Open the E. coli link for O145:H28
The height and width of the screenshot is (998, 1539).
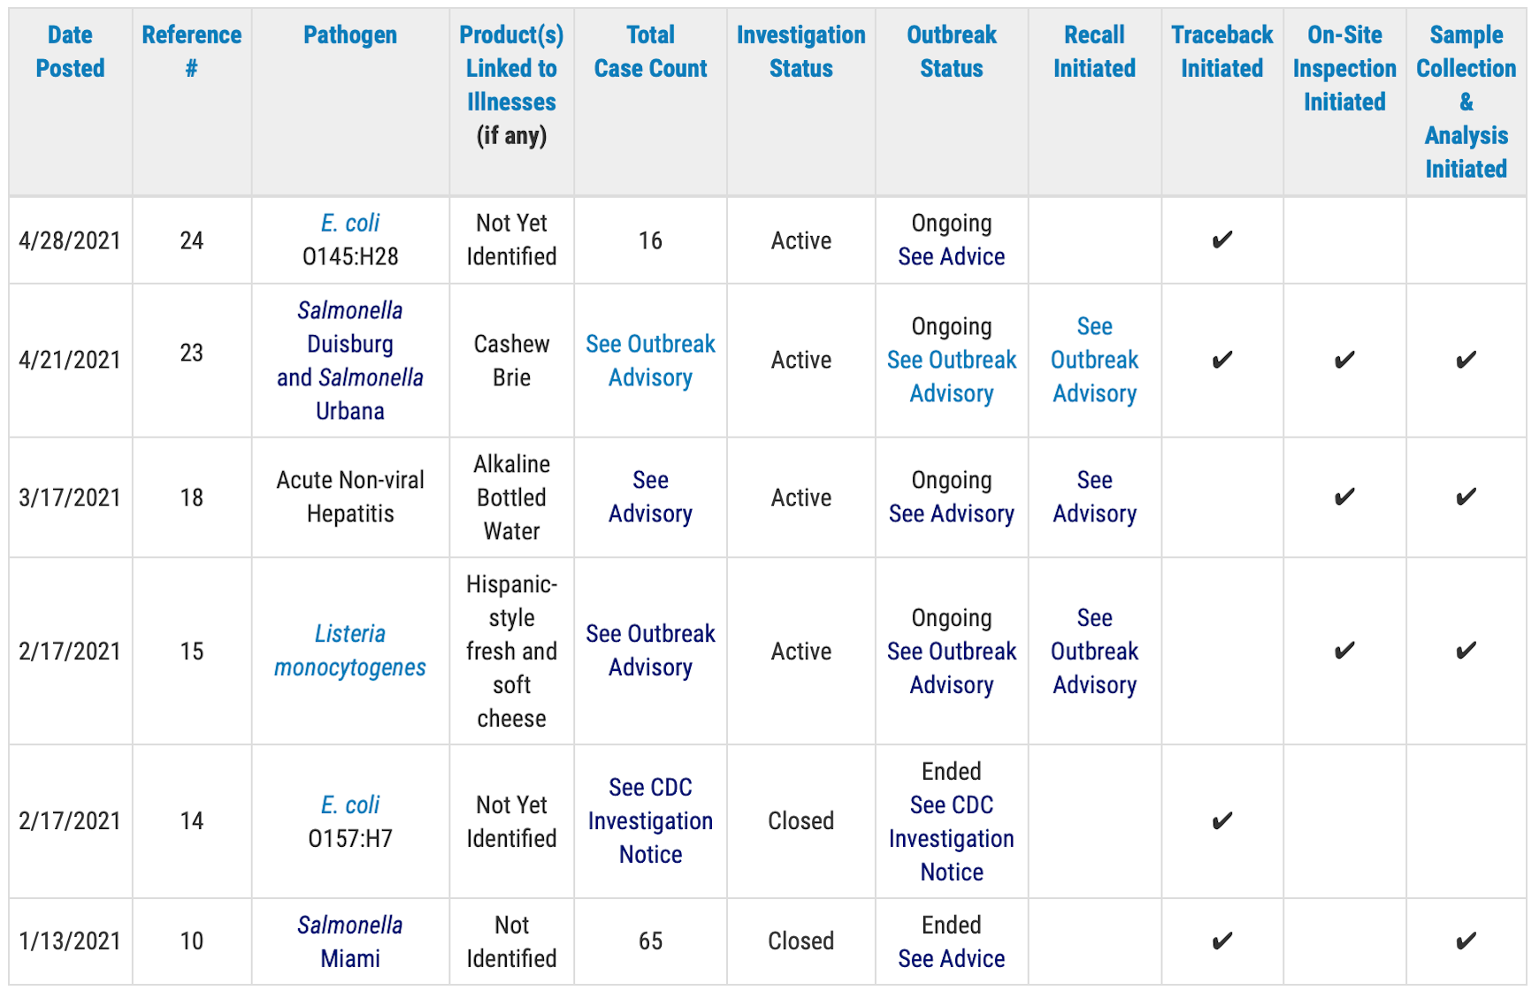(350, 223)
